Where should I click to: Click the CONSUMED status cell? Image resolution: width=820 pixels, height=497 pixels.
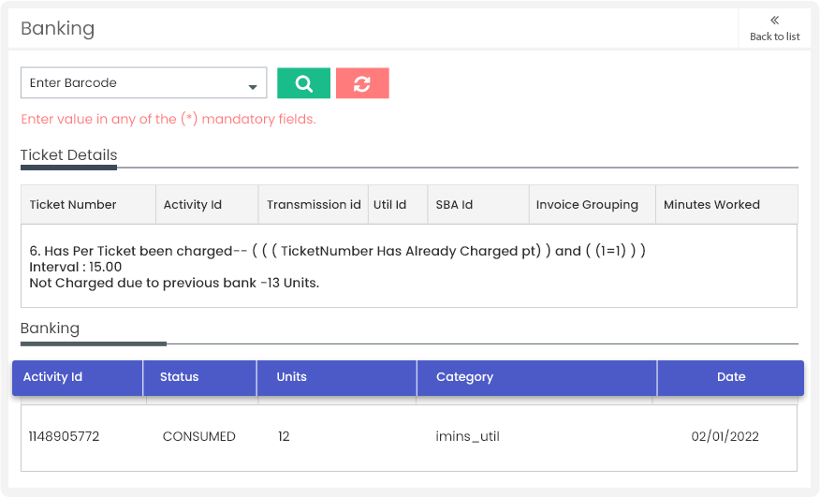pyautogui.click(x=199, y=436)
